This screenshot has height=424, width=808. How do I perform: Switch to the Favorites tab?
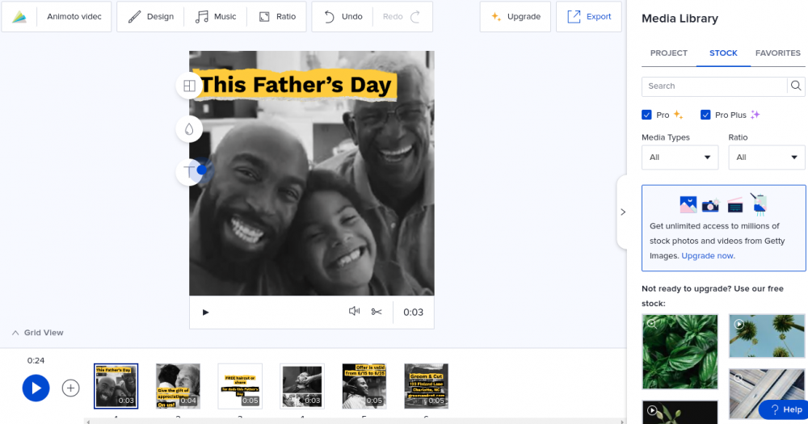(x=777, y=53)
